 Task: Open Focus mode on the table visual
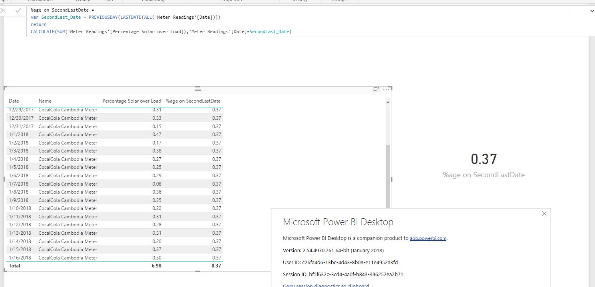coord(376,90)
